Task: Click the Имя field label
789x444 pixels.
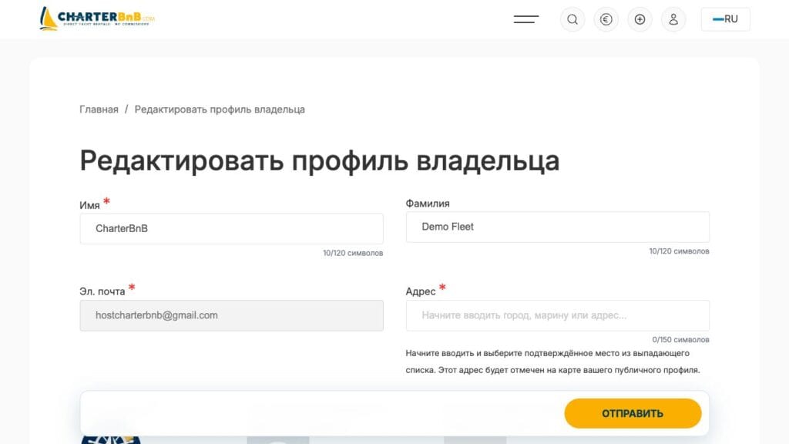Action: (89, 205)
